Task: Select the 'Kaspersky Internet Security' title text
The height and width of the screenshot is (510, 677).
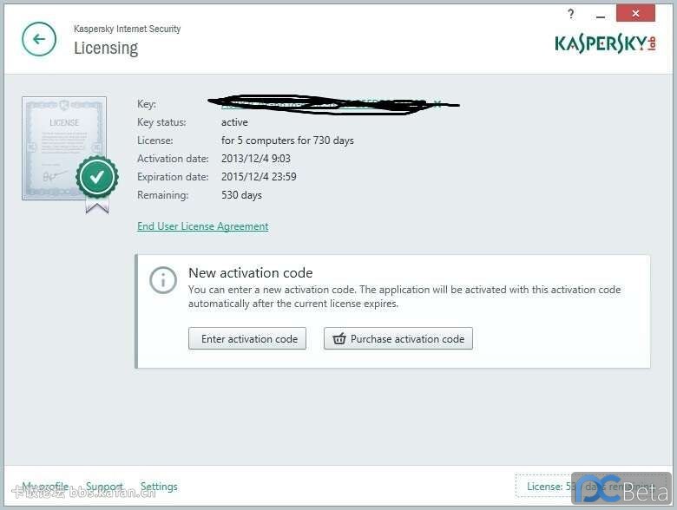Action: point(127,29)
